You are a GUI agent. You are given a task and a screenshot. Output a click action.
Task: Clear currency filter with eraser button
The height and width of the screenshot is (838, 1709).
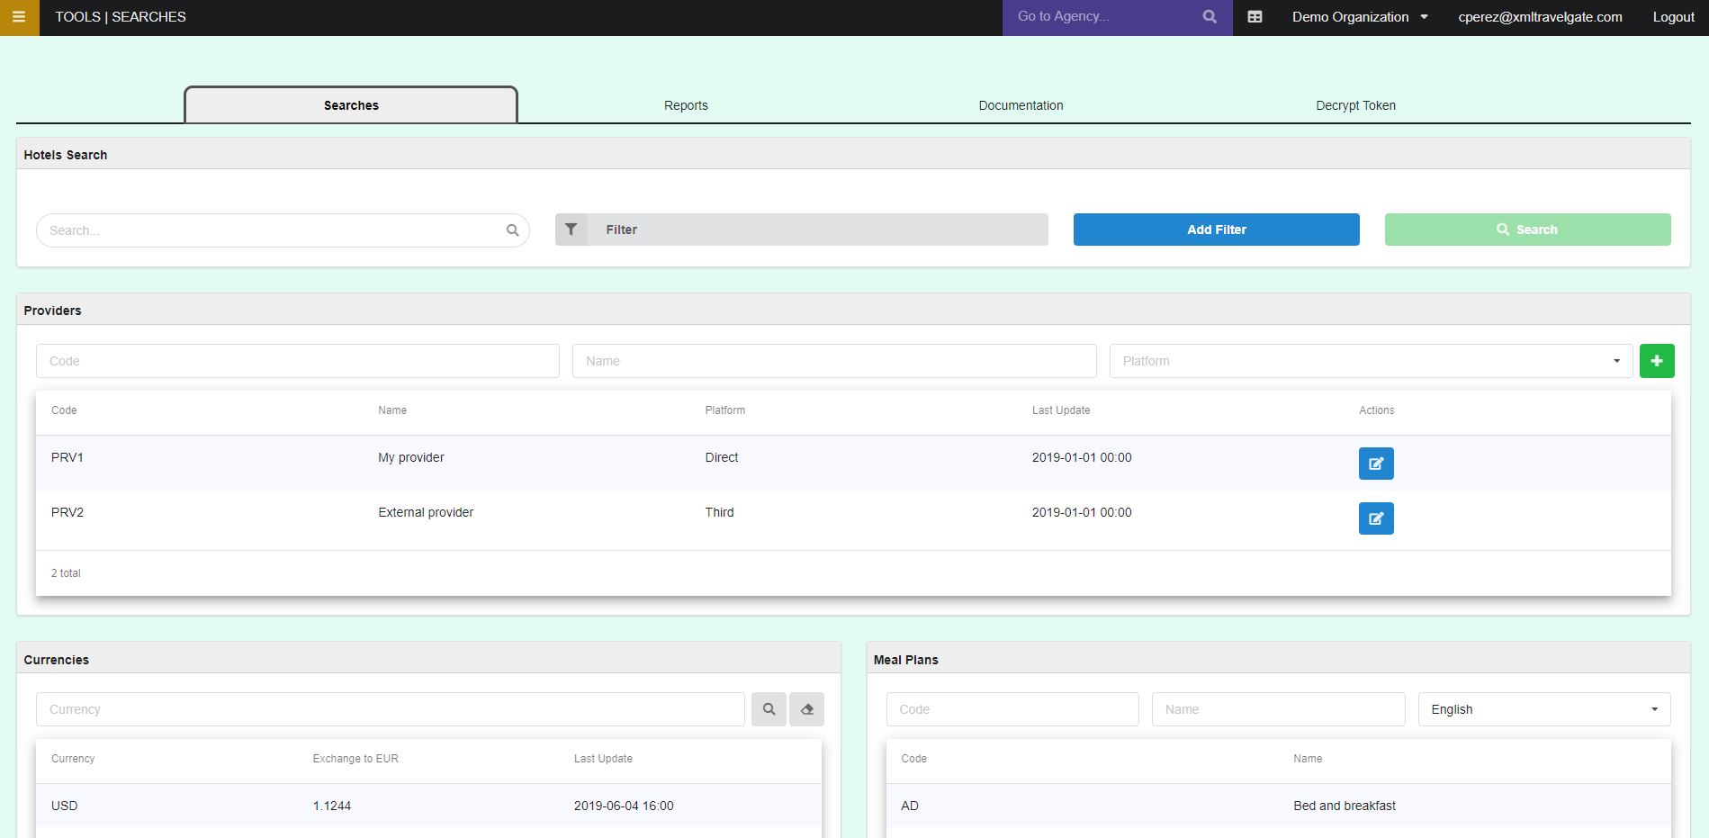(806, 709)
